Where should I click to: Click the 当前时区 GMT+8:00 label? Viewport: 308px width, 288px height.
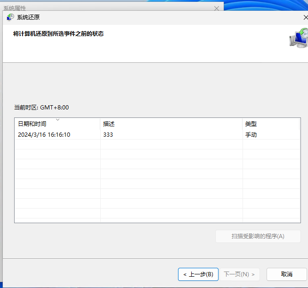pos(41,108)
